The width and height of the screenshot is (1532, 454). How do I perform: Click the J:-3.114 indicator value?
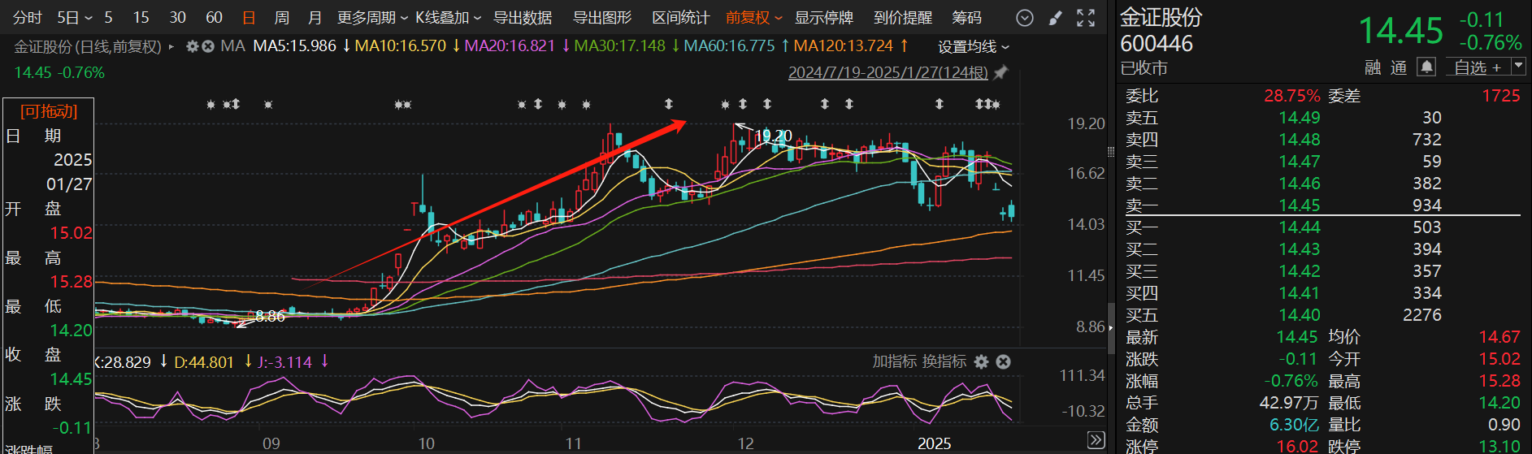click(x=284, y=361)
